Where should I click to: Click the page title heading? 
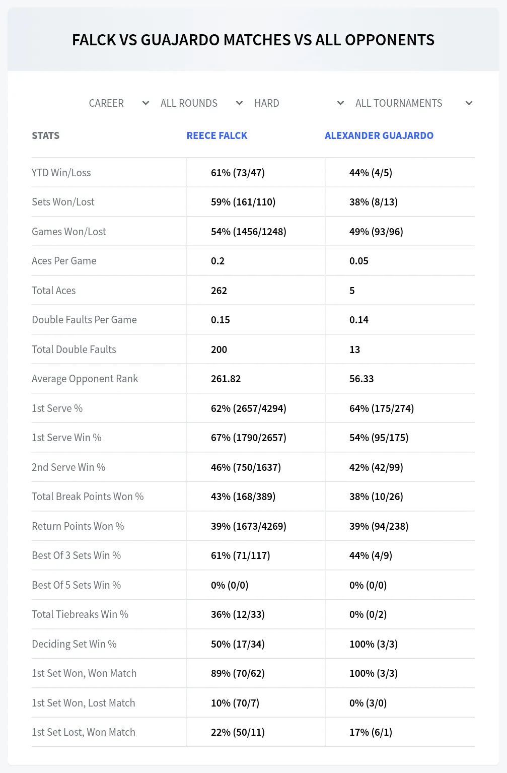pyautogui.click(x=253, y=40)
